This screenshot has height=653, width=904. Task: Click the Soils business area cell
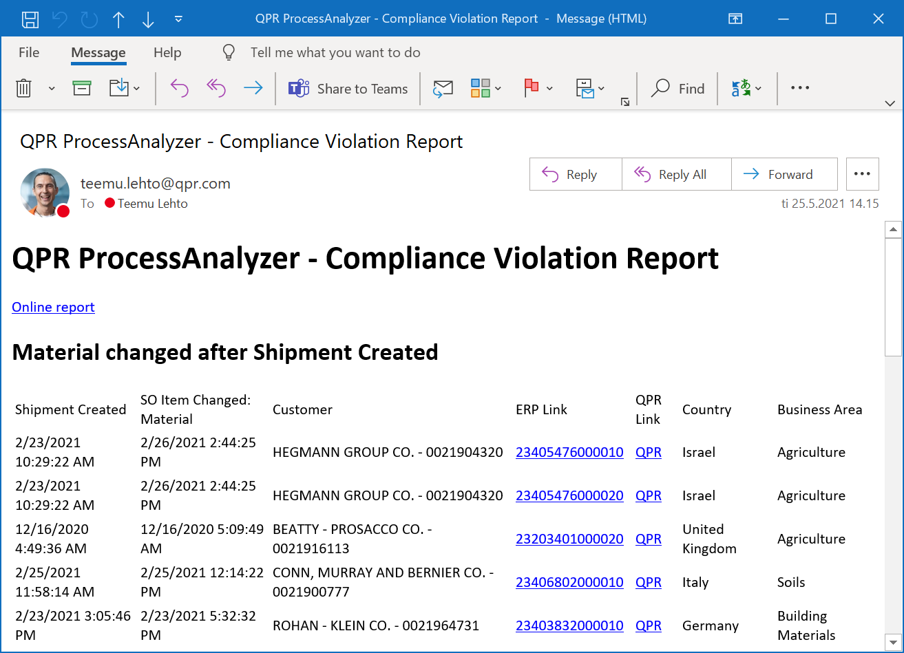[791, 582]
